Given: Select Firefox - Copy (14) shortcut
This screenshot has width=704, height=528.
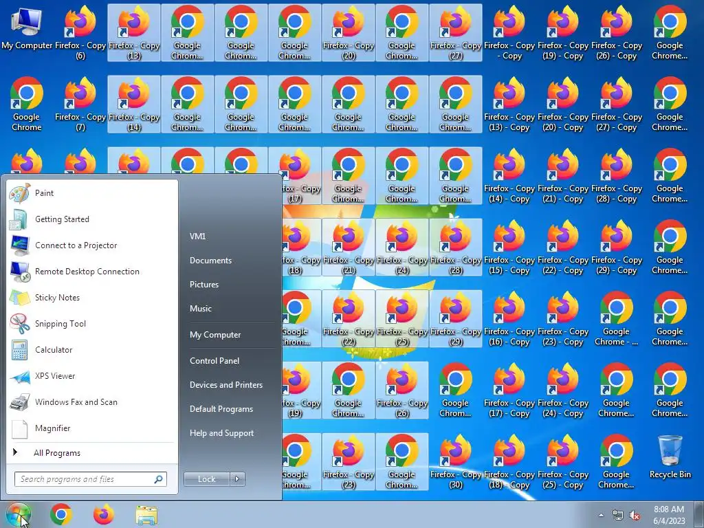Looking at the screenshot, I should pos(134,104).
